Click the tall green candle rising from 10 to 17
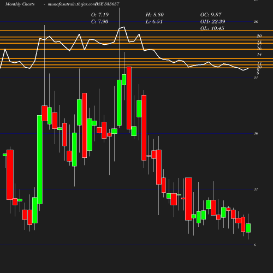This screenshot has width=273, height=273. 40,159
